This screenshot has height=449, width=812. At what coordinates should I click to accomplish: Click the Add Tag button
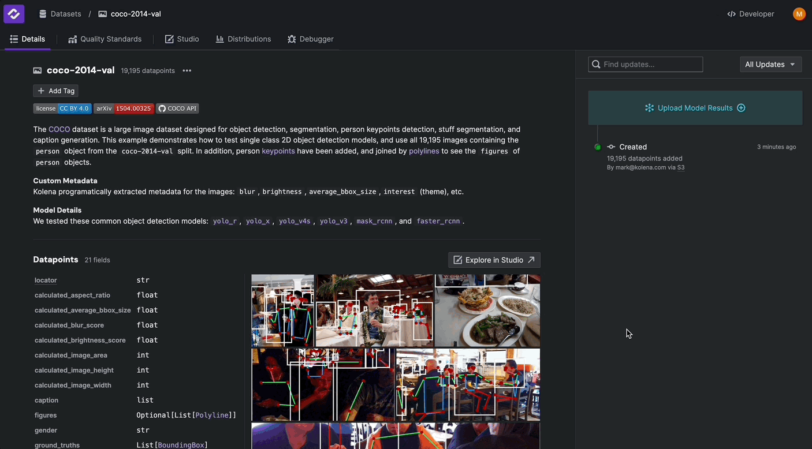(x=55, y=91)
